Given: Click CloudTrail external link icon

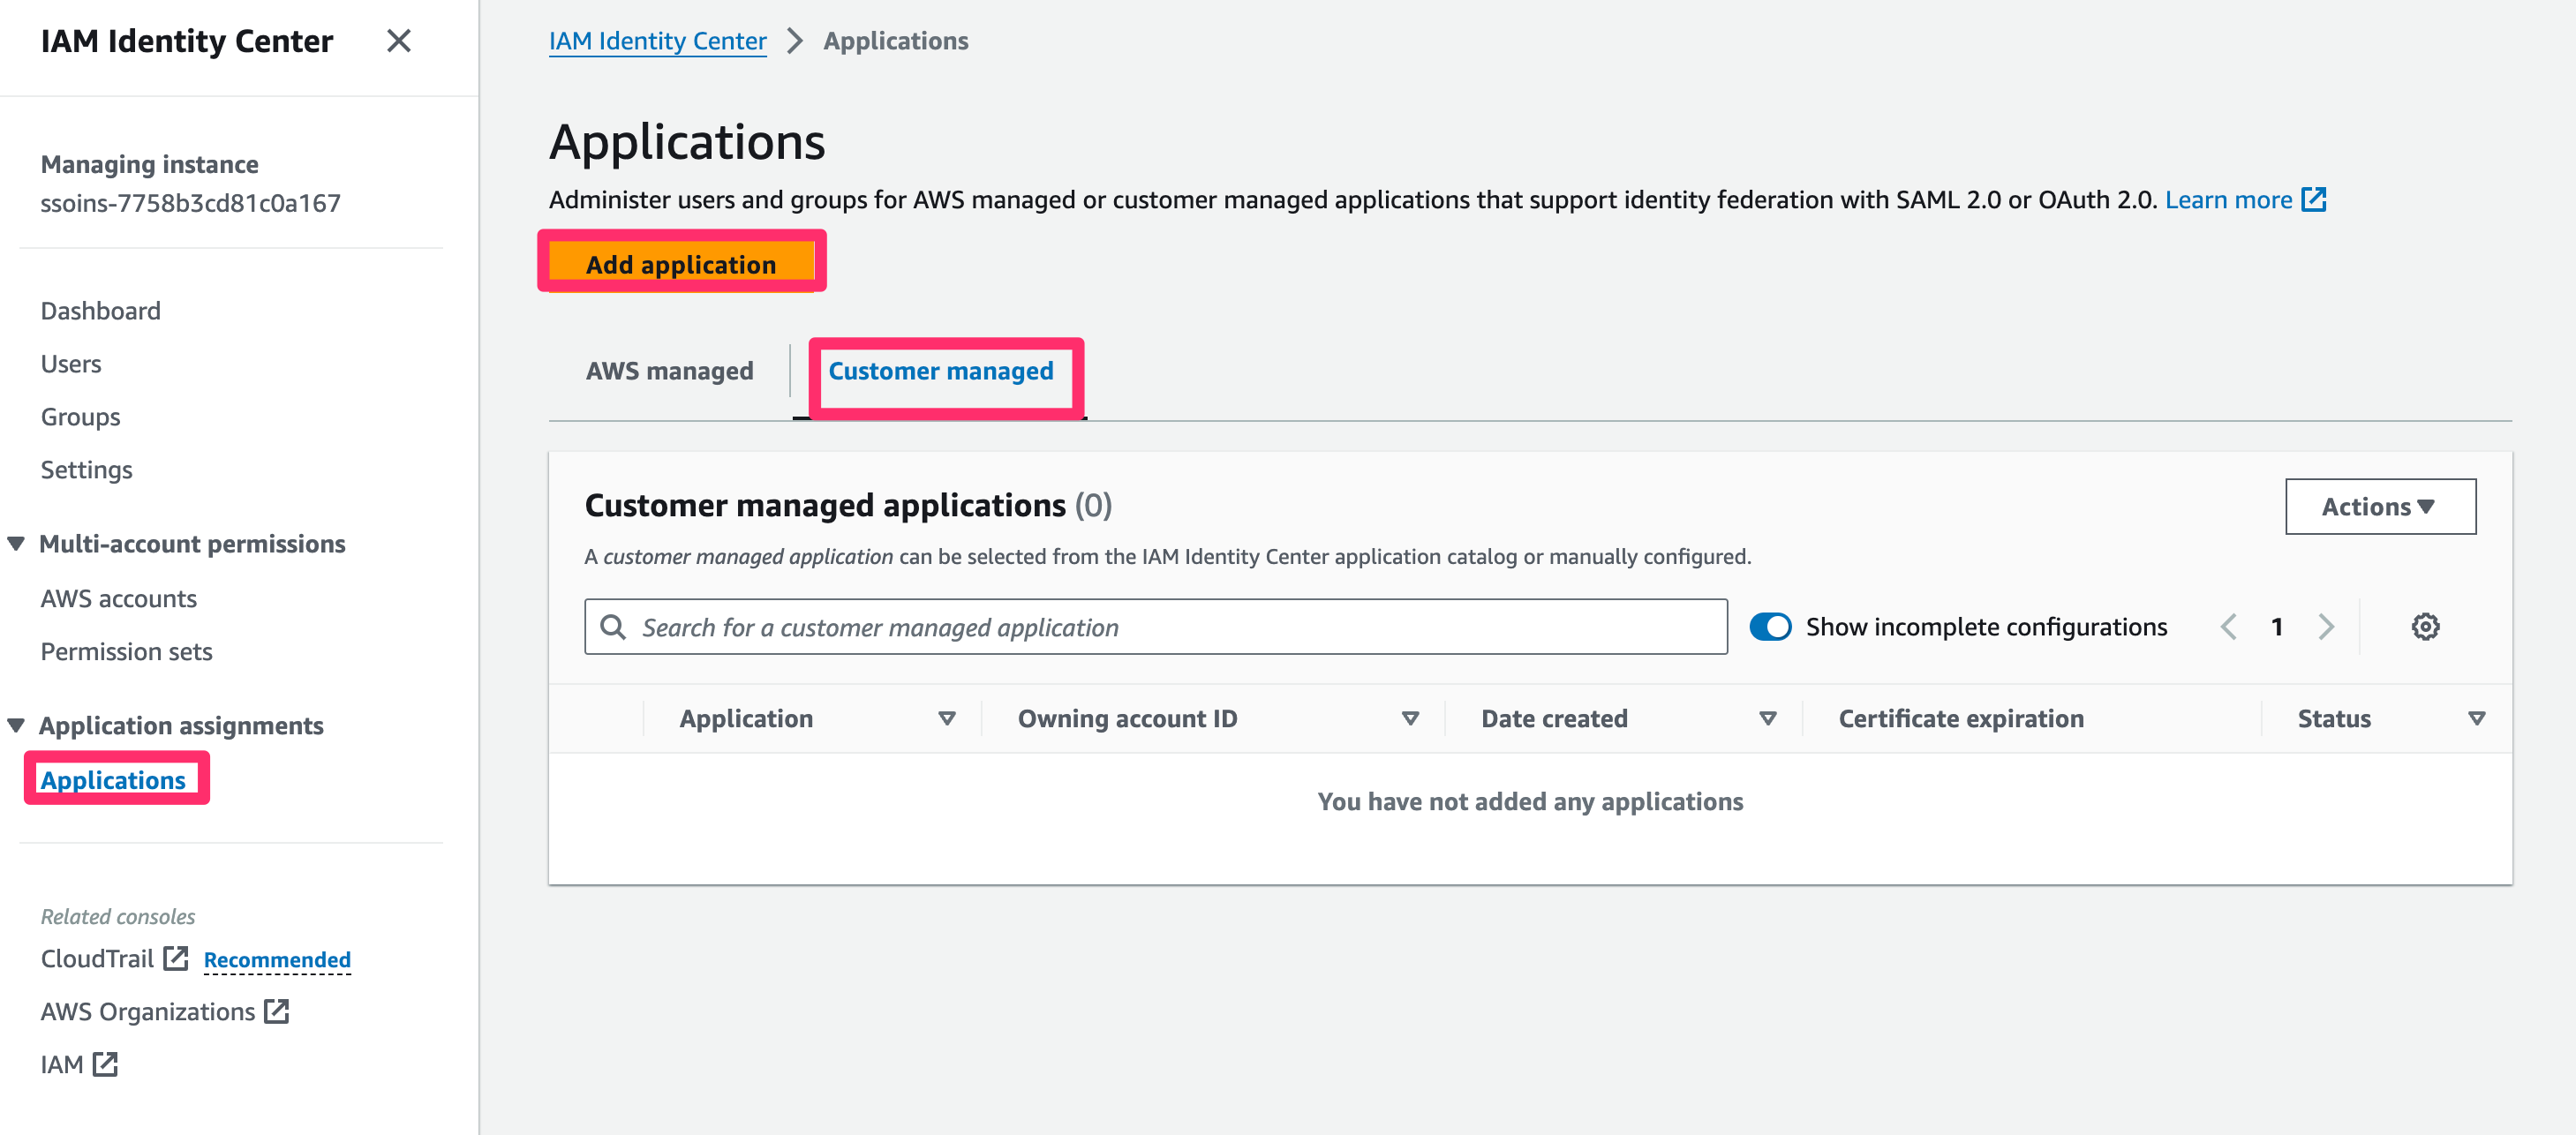Looking at the screenshot, I should (176, 958).
